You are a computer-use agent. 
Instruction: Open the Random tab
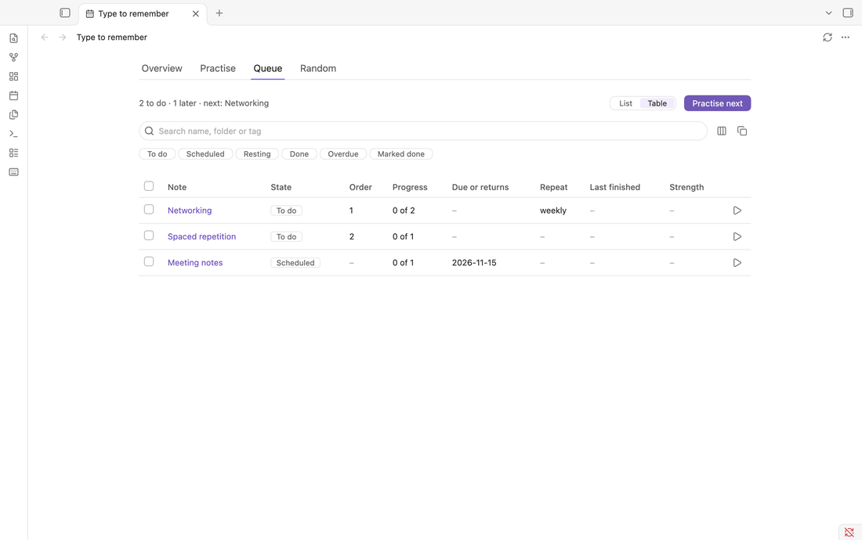point(317,69)
